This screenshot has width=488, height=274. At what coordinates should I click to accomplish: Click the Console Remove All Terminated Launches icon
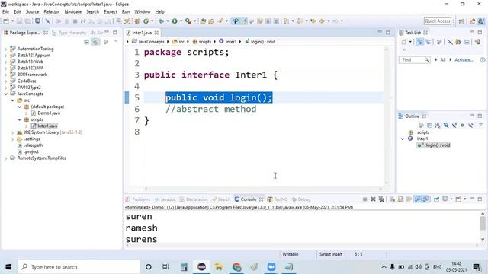point(381,199)
